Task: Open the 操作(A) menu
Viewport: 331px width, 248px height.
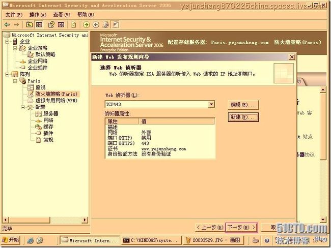Action: pyautogui.click(x=38, y=15)
